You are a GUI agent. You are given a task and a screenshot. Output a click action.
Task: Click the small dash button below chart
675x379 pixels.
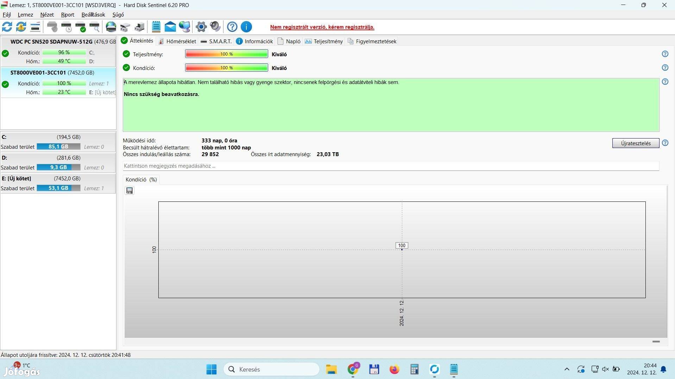pos(656,341)
